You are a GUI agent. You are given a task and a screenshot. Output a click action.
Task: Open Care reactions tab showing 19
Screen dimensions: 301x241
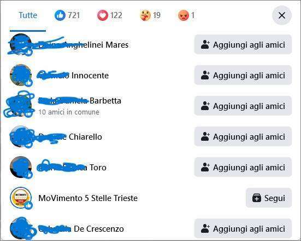pos(150,15)
